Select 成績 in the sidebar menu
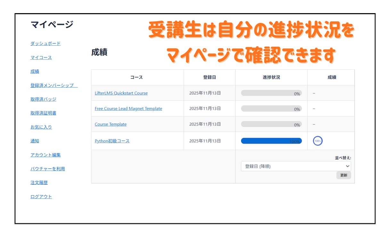 click(35, 71)
